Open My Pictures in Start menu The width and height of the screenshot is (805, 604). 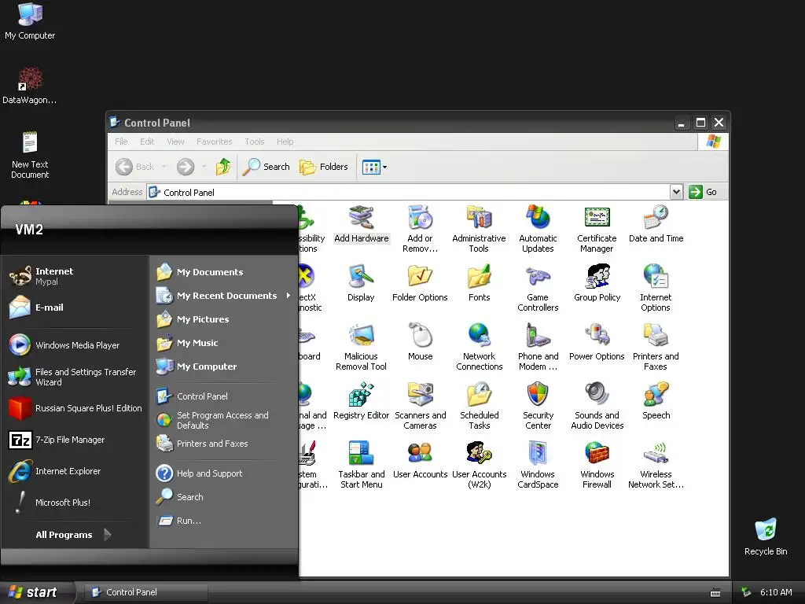click(x=223, y=319)
